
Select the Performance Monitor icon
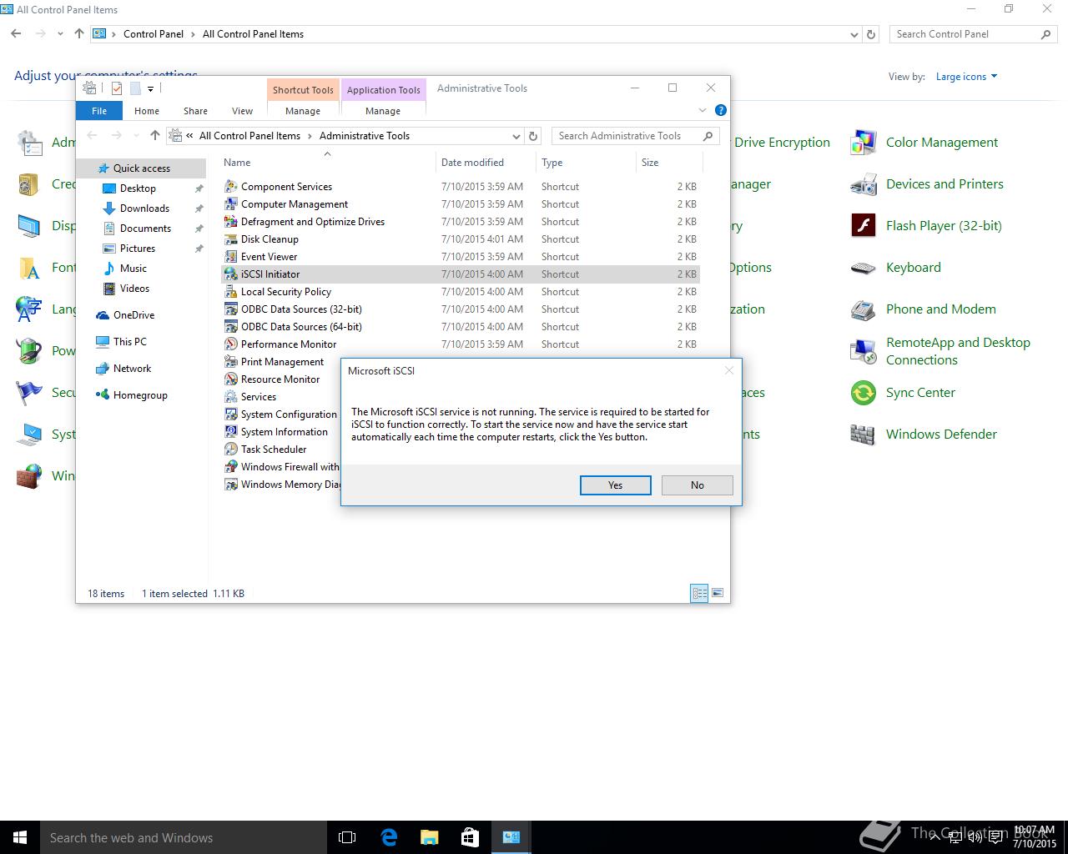coord(231,344)
